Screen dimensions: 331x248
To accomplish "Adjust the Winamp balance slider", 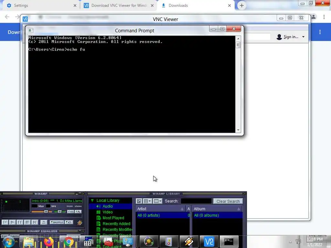I will tap(59, 212).
